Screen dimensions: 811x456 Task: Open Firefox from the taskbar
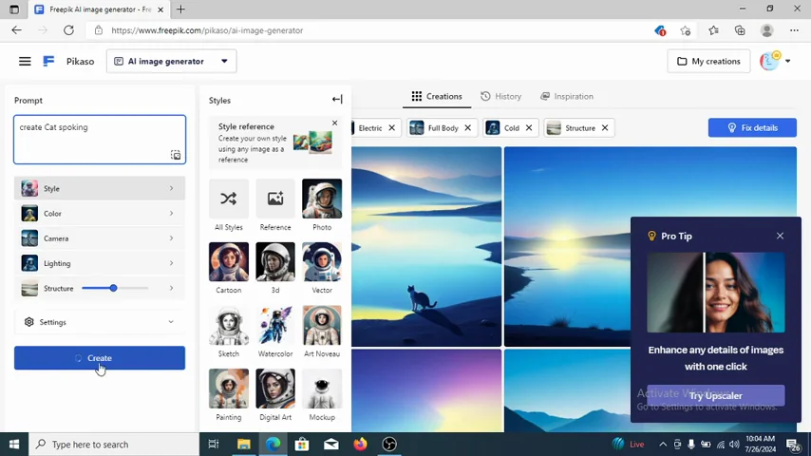click(360, 444)
